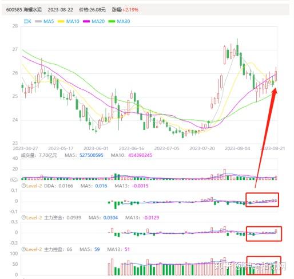Click the Level-2 label before 主力控盘
Viewport: 294px width, 279px height.
pyautogui.click(x=34, y=249)
